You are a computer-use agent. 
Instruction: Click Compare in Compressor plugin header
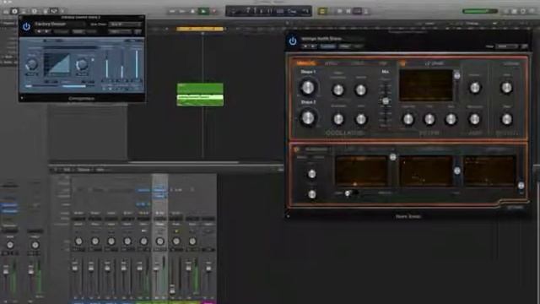coord(62,32)
